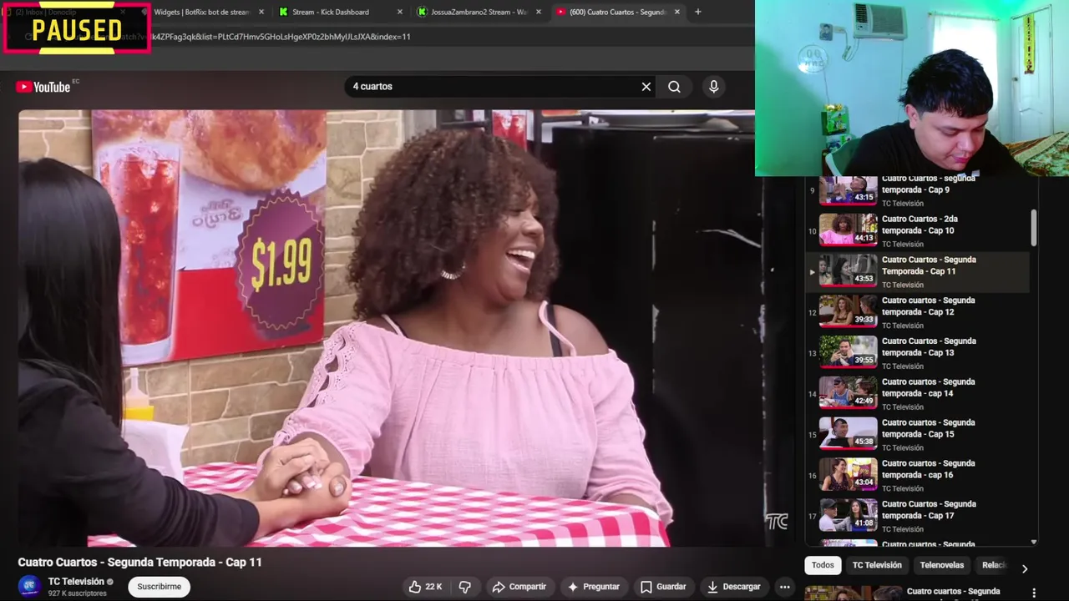1069x601 pixels.
Task: Select the TC Televisión filter chip
Action: [877, 565]
